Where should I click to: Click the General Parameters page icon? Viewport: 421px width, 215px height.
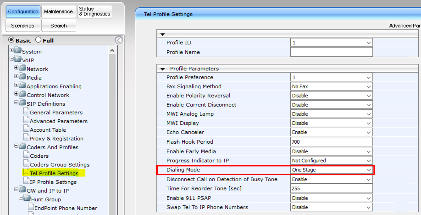pos(26,112)
